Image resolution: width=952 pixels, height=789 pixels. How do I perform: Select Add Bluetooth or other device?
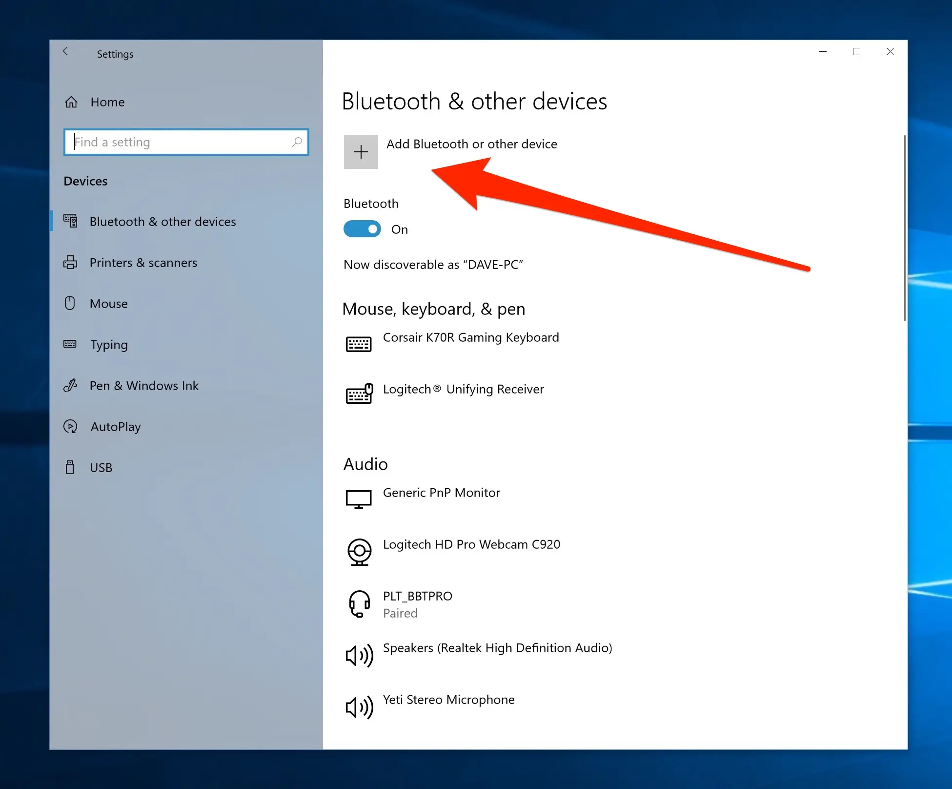point(471,144)
